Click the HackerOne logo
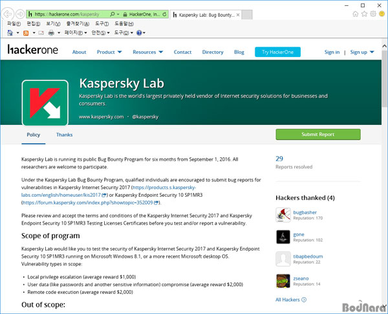This screenshot has height=314, width=388. point(33,49)
